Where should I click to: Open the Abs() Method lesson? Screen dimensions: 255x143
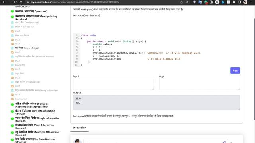(27, 23)
